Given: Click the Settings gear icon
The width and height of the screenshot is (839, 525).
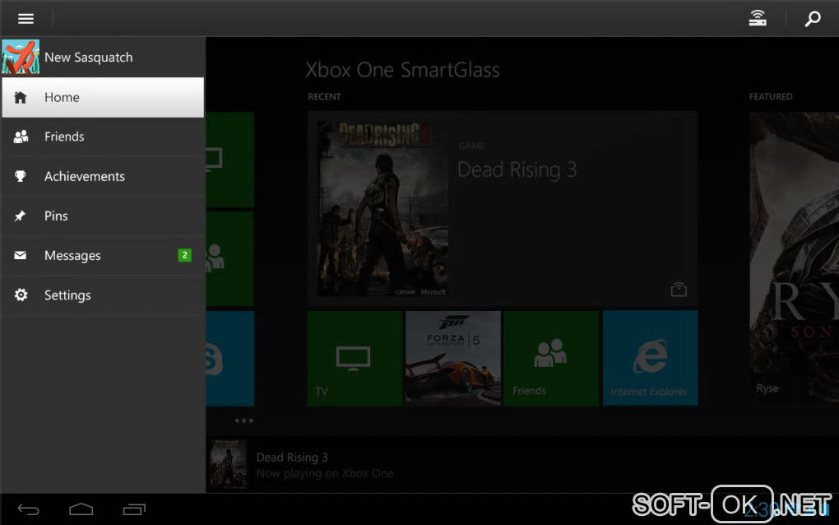Looking at the screenshot, I should pyautogui.click(x=21, y=295).
